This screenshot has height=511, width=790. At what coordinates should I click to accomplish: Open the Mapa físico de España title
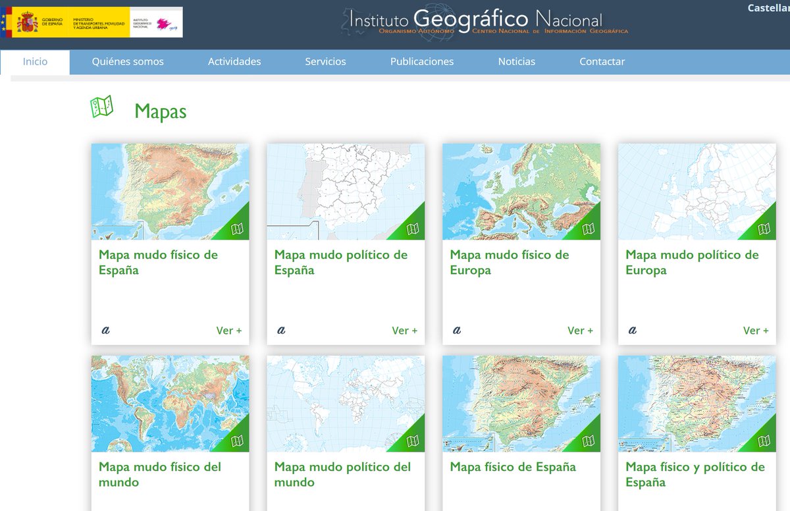[513, 467]
